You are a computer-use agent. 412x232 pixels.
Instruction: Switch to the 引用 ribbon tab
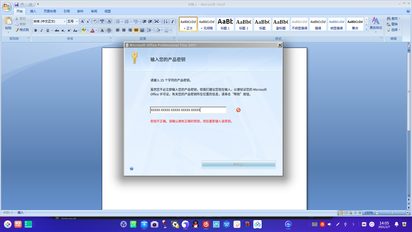pos(67,11)
